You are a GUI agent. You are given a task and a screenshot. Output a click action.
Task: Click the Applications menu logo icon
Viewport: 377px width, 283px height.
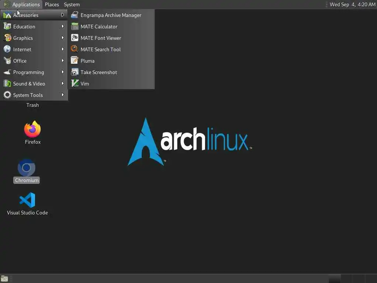(x=7, y=4)
